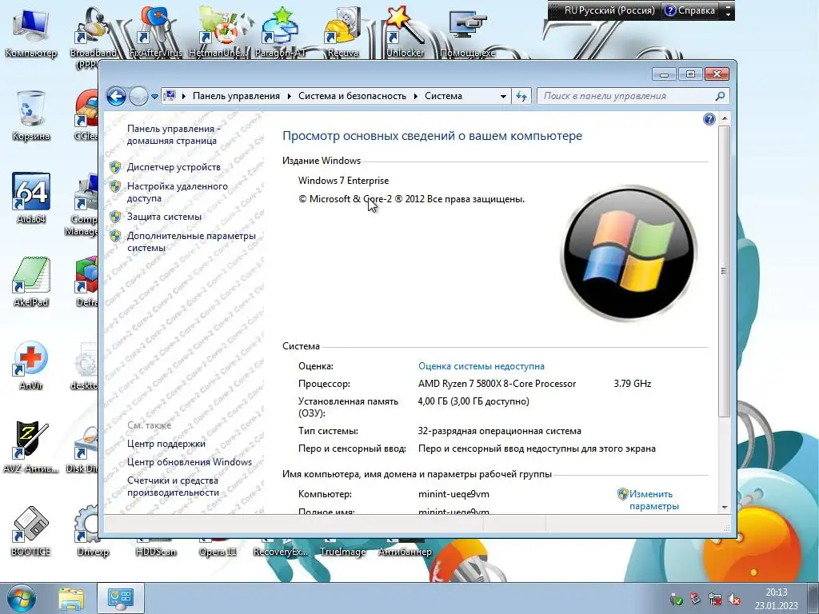Click the scrollbar up arrow
Viewport: 819px width, 614px height.
[724, 119]
